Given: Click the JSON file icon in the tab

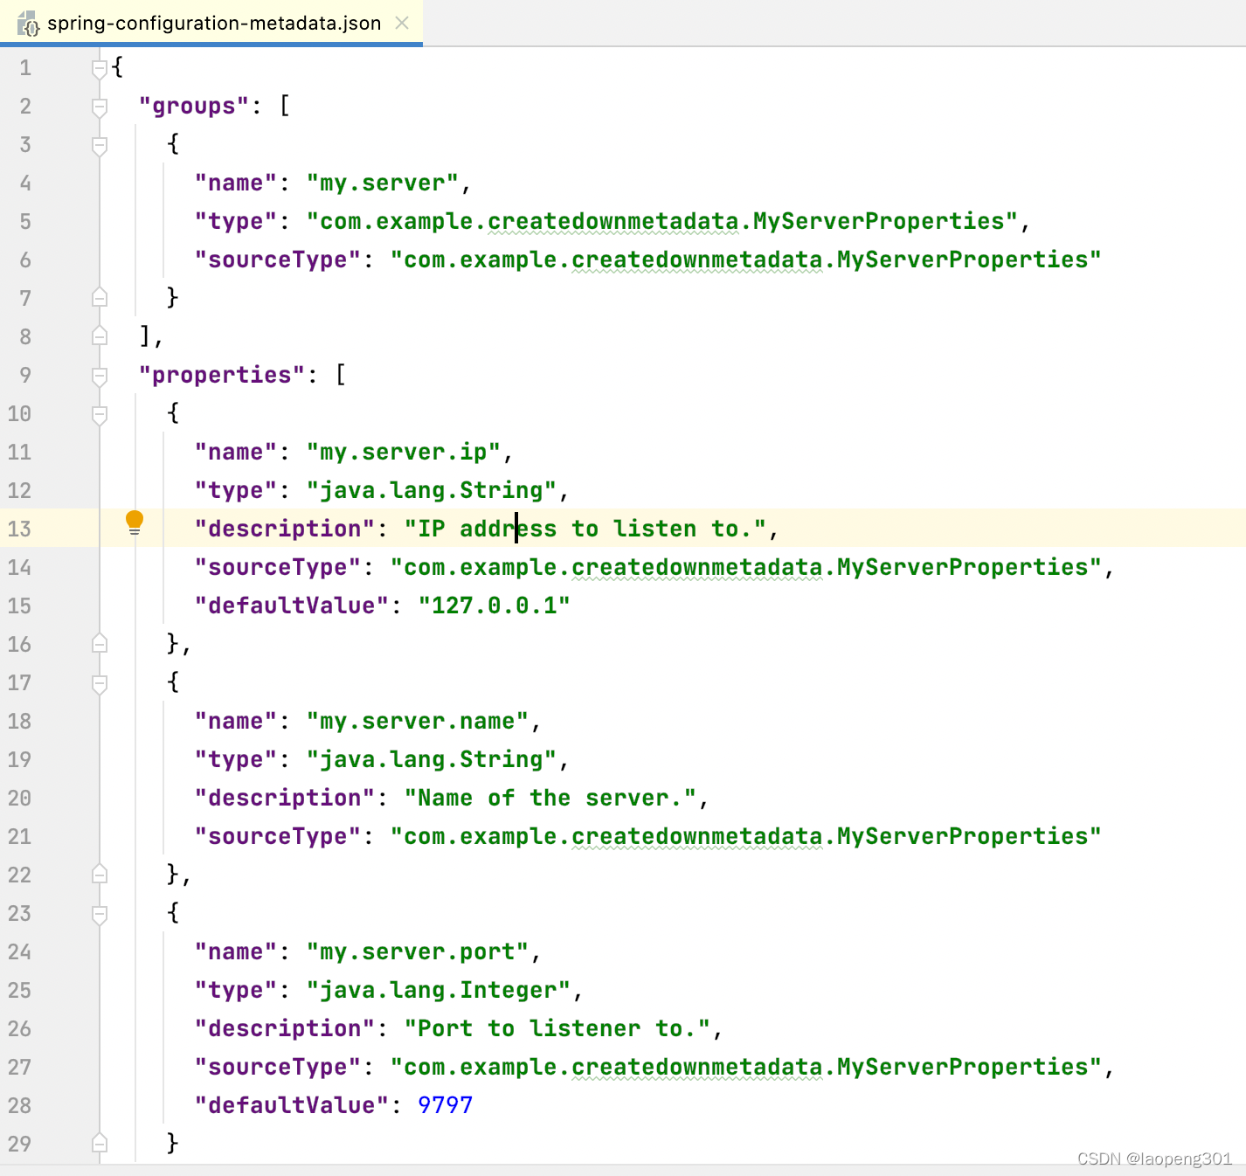Looking at the screenshot, I should tap(28, 24).
